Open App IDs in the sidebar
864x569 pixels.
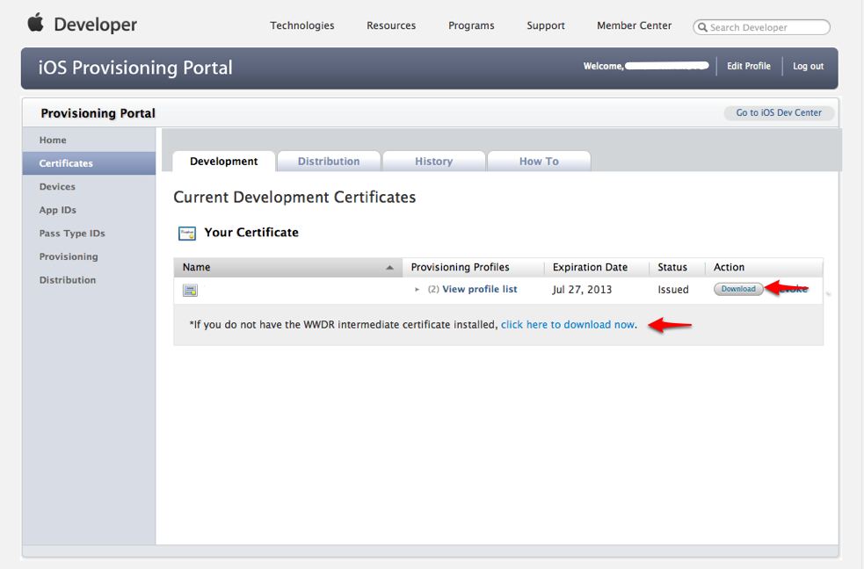pyautogui.click(x=90, y=210)
